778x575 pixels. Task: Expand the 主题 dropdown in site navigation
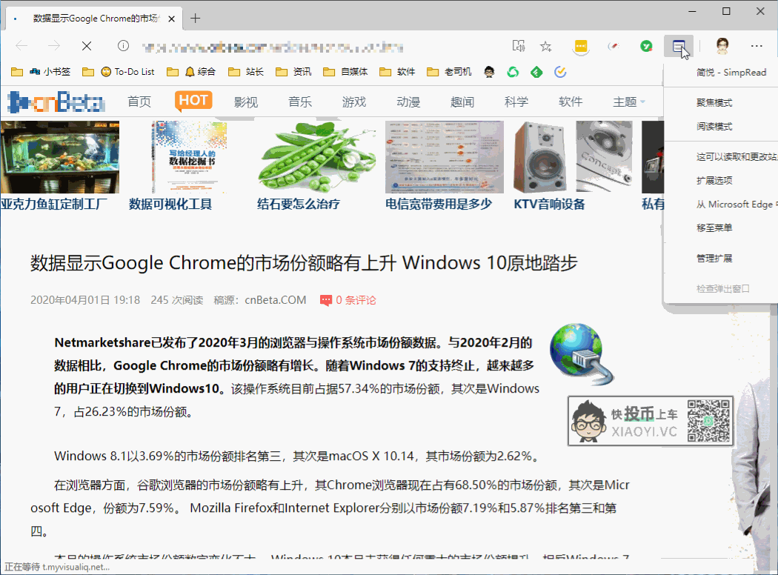click(628, 102)
